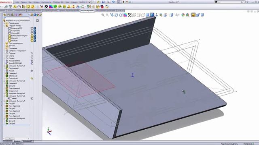Open the Файл menu
Viewport: 259px width, 145px height.
(17, 2)
